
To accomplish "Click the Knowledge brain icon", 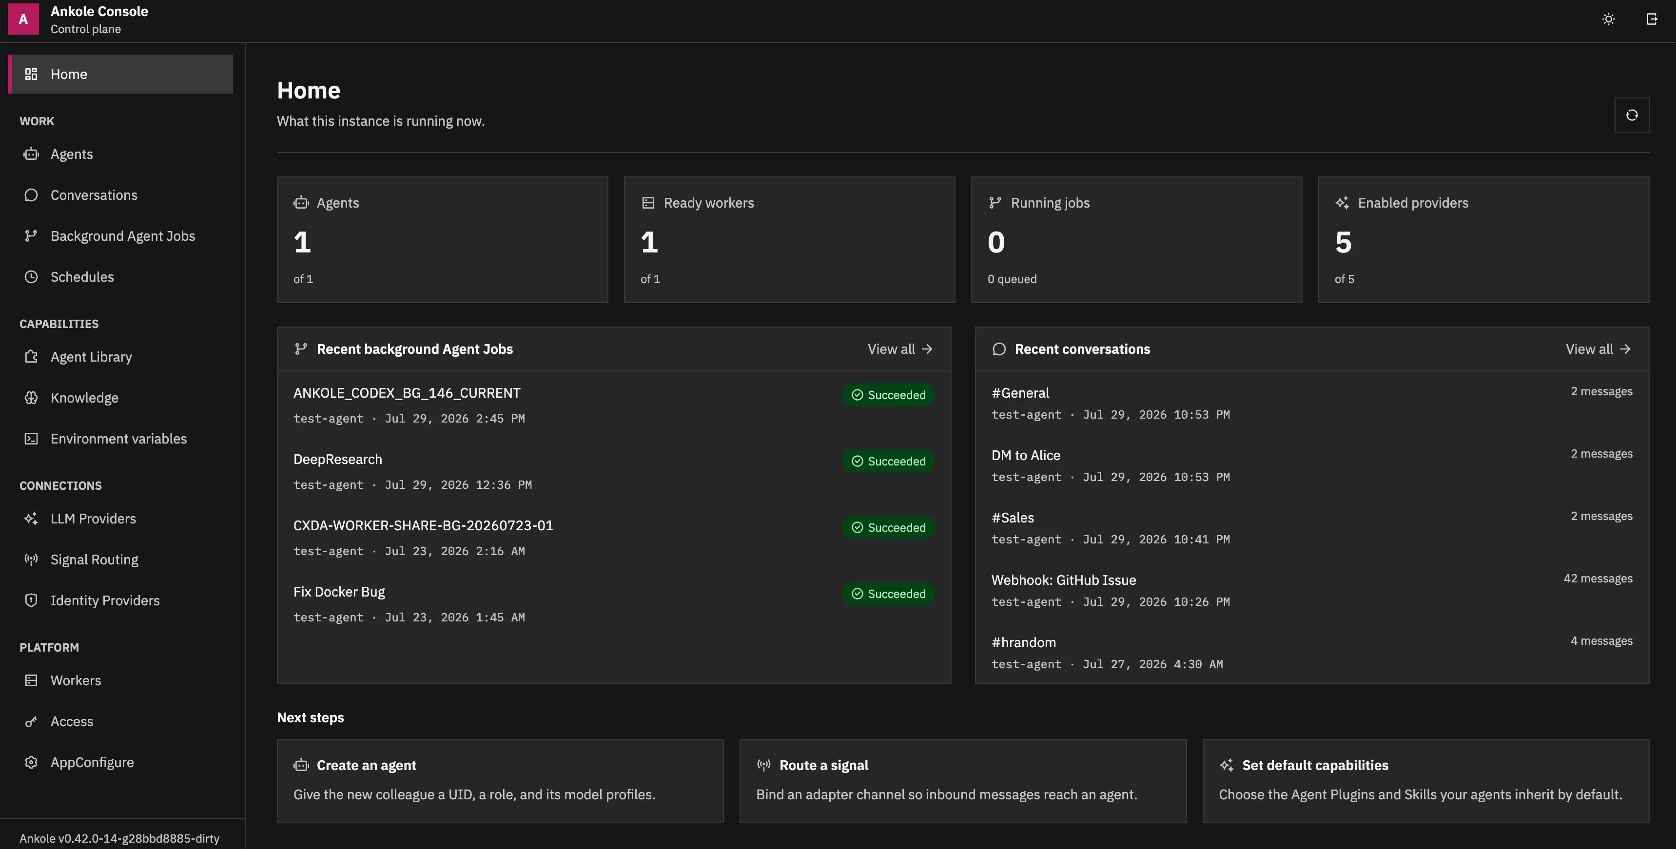I will [31, 398].
